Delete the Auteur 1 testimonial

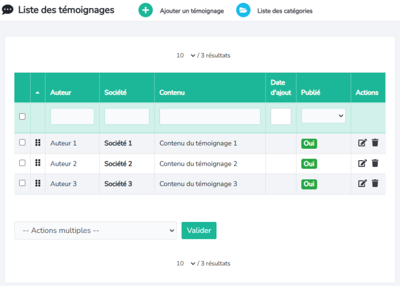[x=375, y=143]
